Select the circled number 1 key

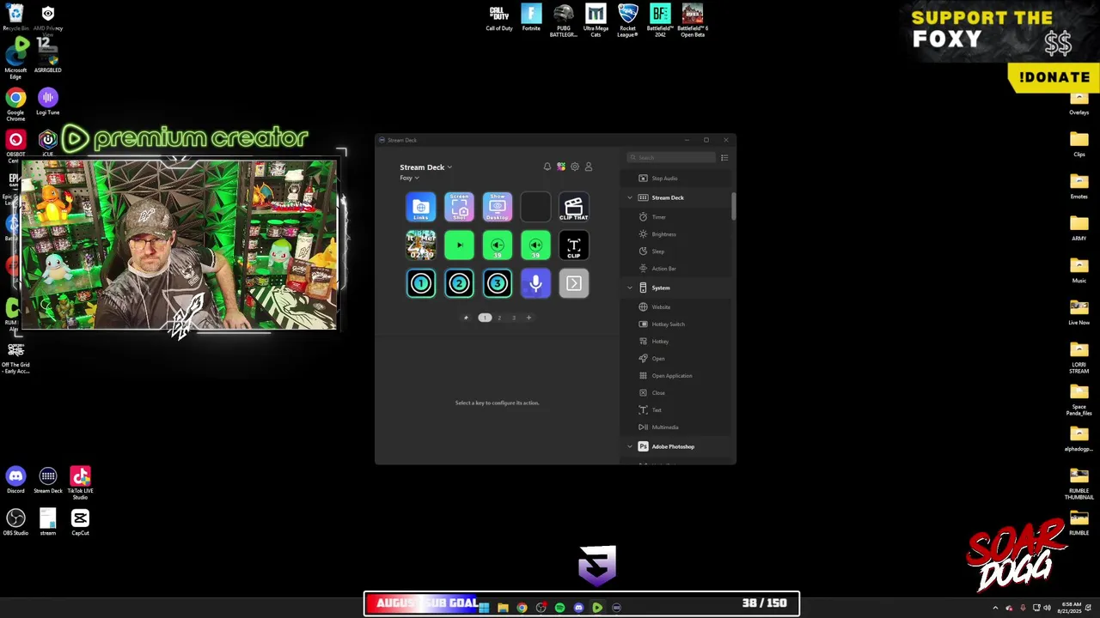pos(421,283)
